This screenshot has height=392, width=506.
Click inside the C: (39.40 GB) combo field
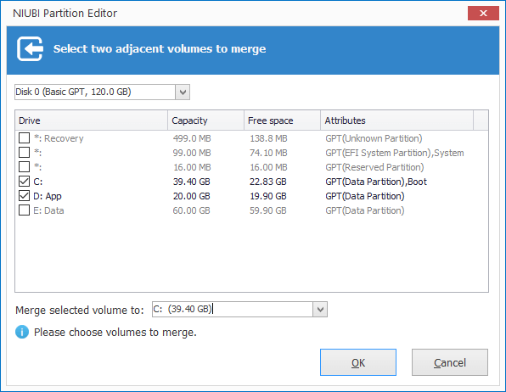pyautogui.click(x=233, y=310)
